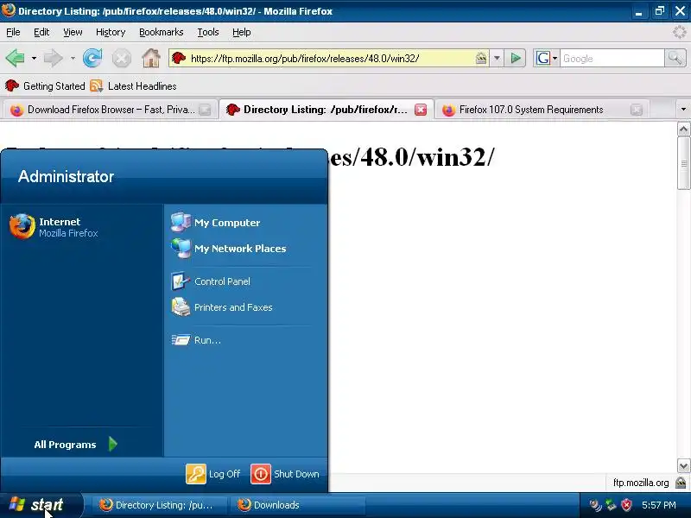Click the Administrator user name header
Screen dimensions: 691x518
click(67, 177)
